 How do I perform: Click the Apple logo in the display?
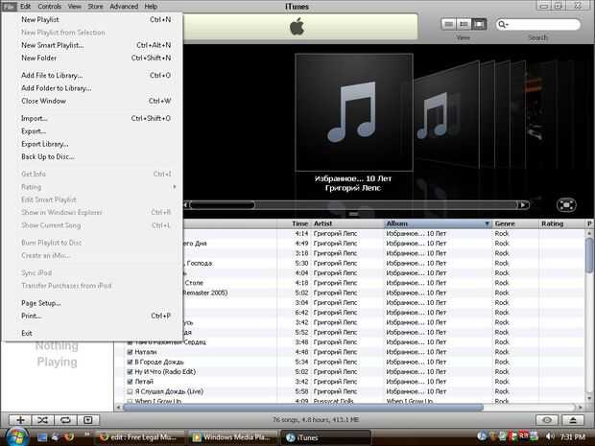tap(297, 27)
